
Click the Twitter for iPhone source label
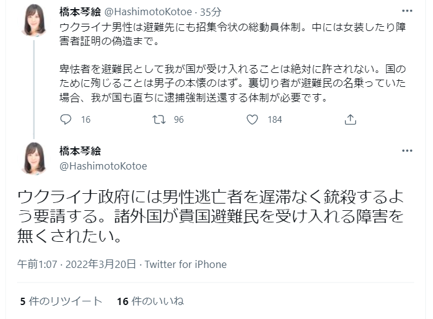[x=185, y=264]
